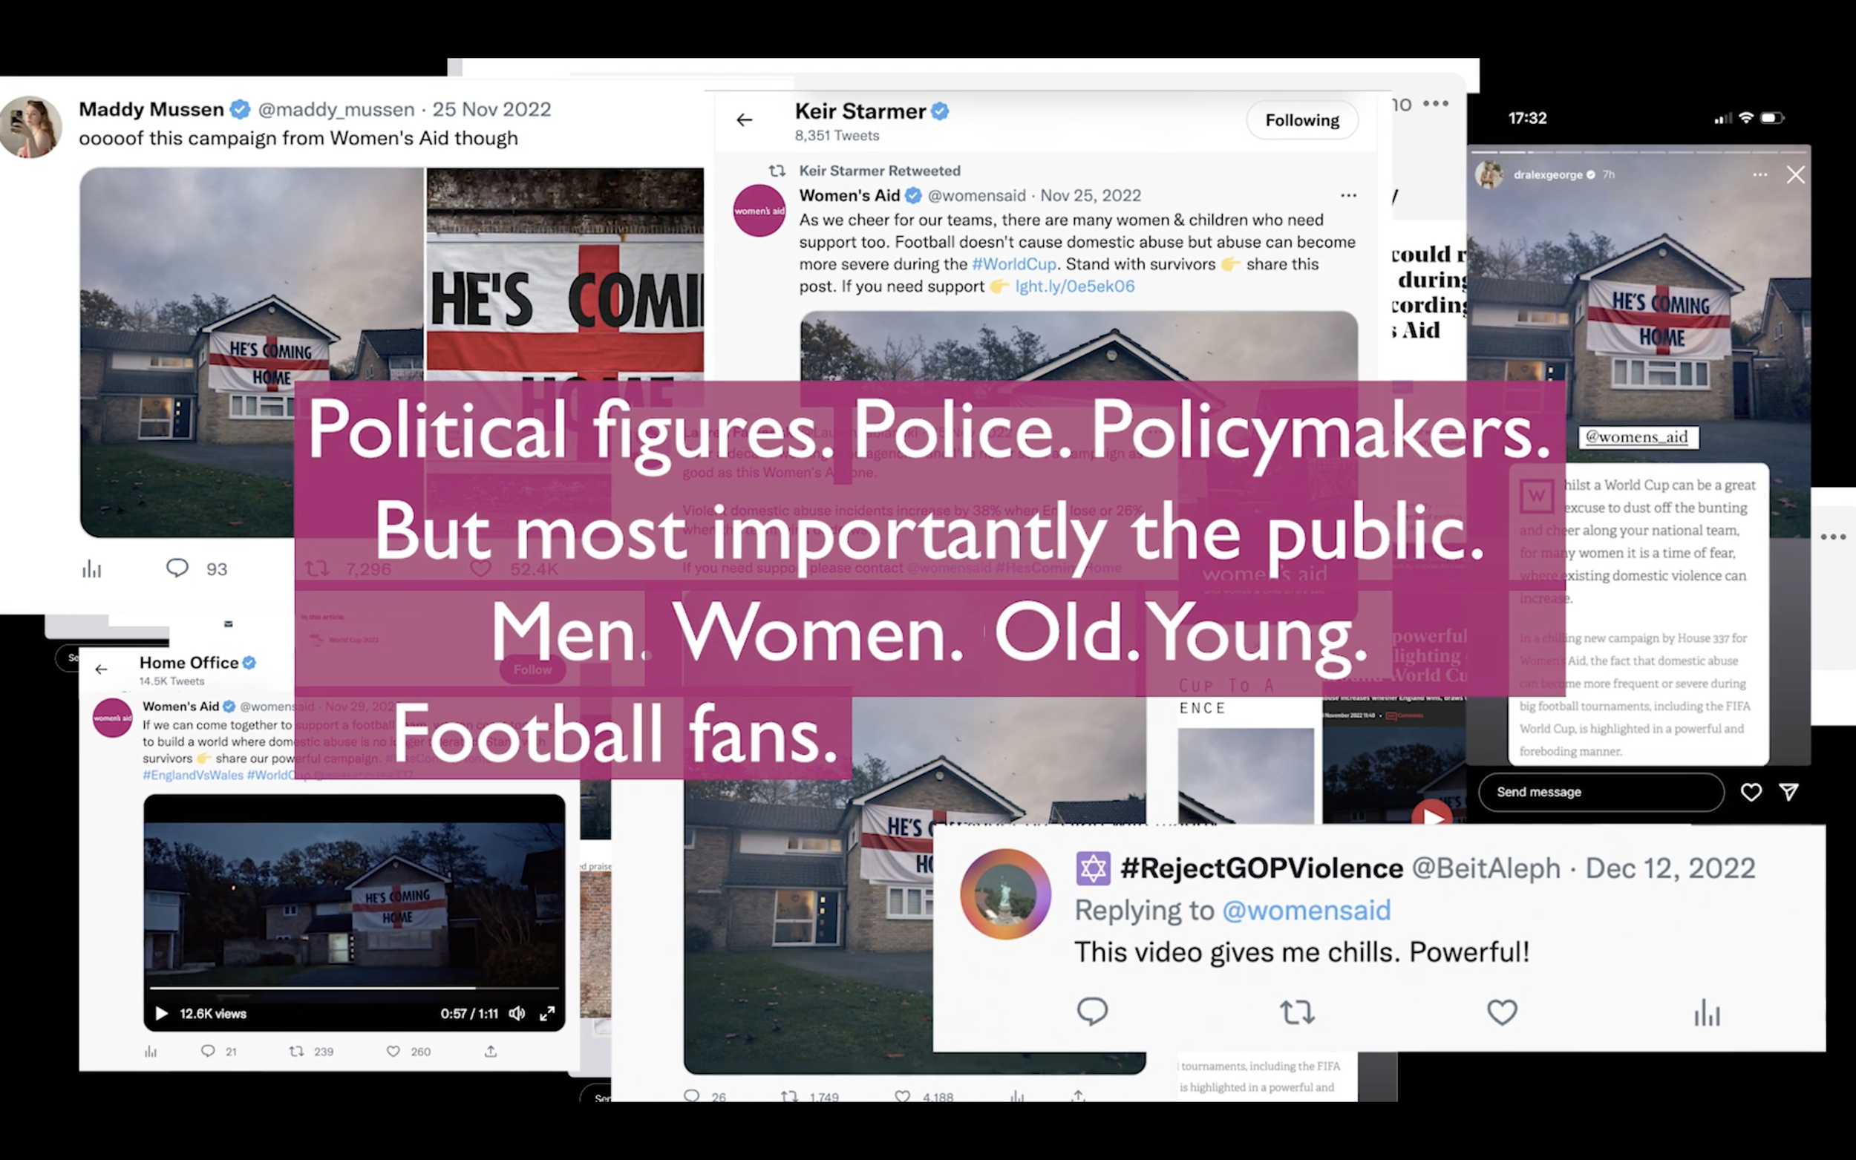Retweet the post with 239 retweets
Image resolution: width=1856 pixels, height=1160 pixels.
(x=296, y=1051)
